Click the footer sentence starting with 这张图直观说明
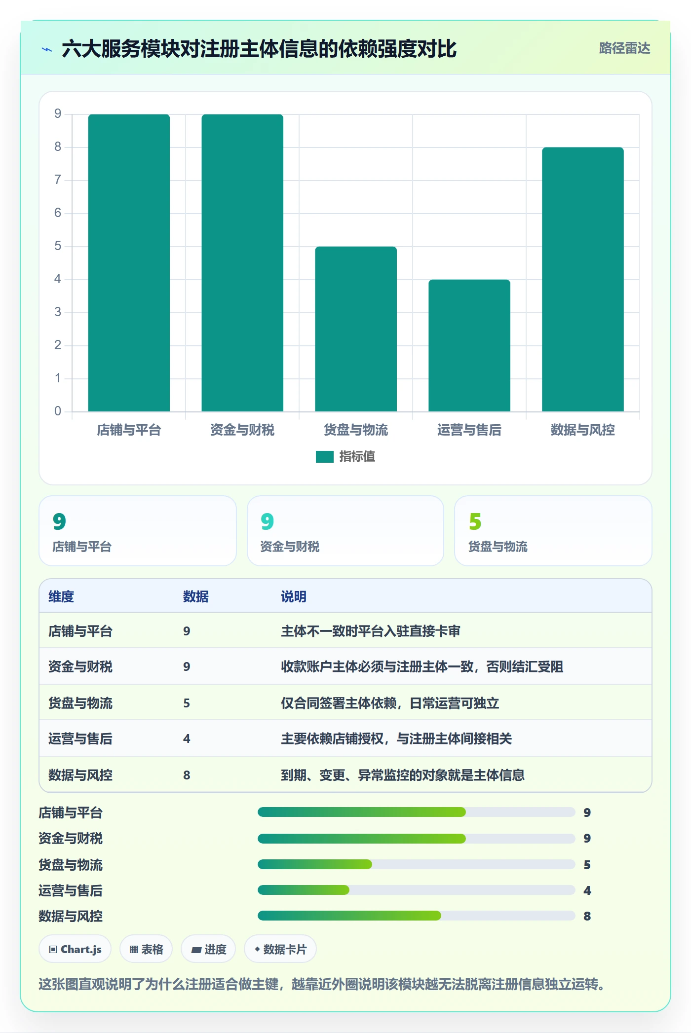Image resolution: width=691 pixels, height=1033 pixels. [322, 984]
